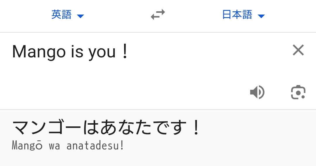Open camera translation
The image size is (316, 166).
click(x=298, y=92)
